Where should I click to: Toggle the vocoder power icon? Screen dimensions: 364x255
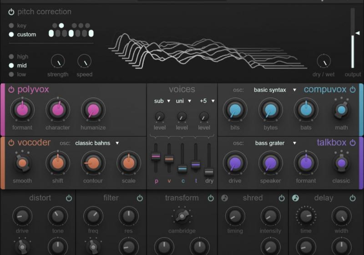point(11,143)
